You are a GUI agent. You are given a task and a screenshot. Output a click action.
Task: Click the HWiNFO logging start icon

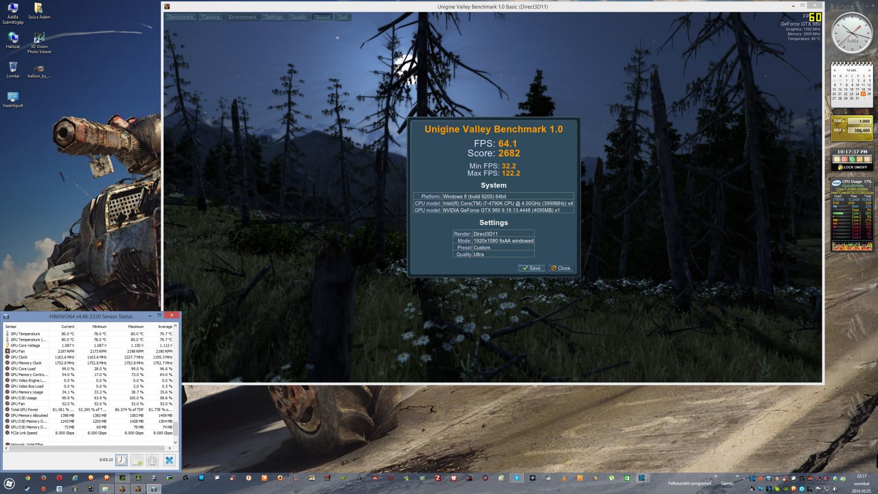tap(137, 460)
